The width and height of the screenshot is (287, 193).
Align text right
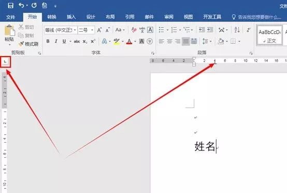178,41
